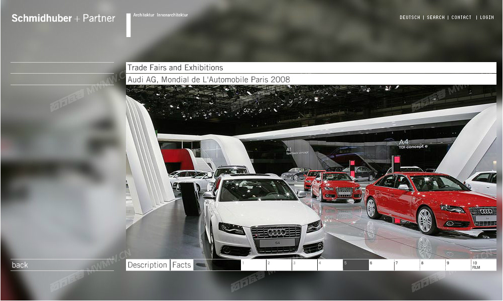503x301 pixels.
Task: Open the SEARCH link
Action: 436,18
